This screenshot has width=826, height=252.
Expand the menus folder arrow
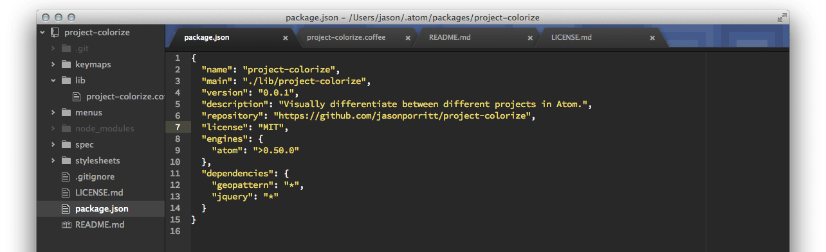pos(53,113)
